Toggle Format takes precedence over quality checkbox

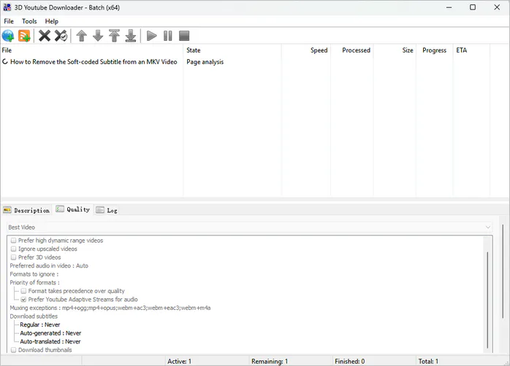[23, 291]
